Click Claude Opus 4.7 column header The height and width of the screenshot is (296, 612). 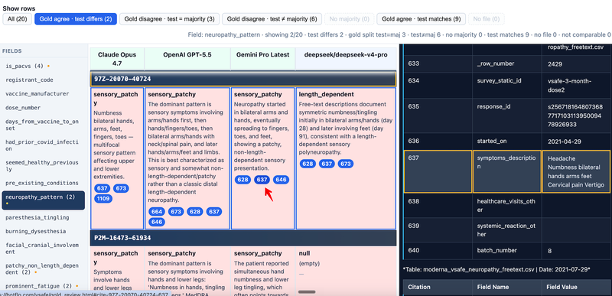[x=117, y=58]
